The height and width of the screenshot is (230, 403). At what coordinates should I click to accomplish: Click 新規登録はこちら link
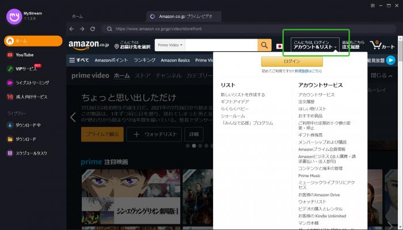(308, 71)
